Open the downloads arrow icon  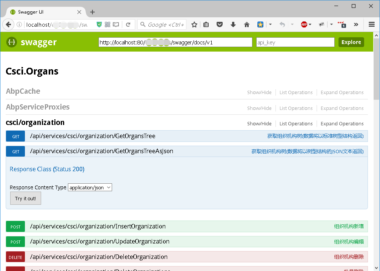233,24
